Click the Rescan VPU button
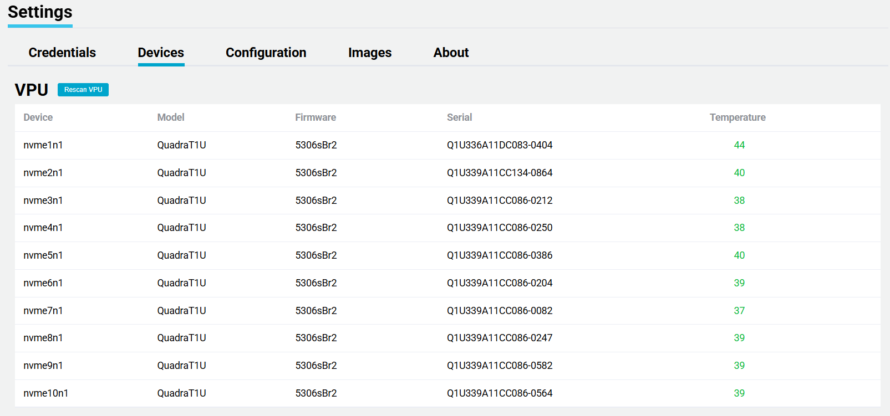This screenshot has height=416, width=890. point(83,90)
